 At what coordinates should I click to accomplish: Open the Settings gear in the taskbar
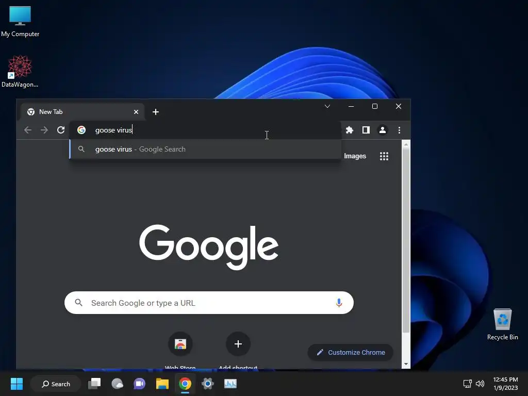[x=207, y=384]
